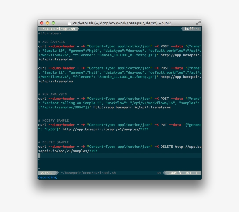Click the PUT keyword under MODIFY SAMPLE
The image size is (239, 212).
(164, 125)
